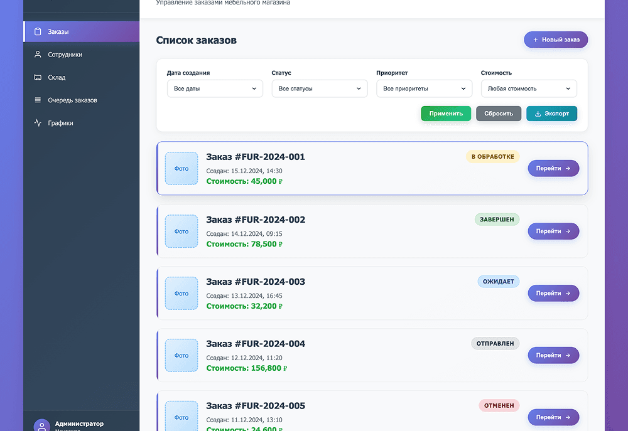
Task: Open Очередь заказов menu item
Action: (x=72, y=100)
